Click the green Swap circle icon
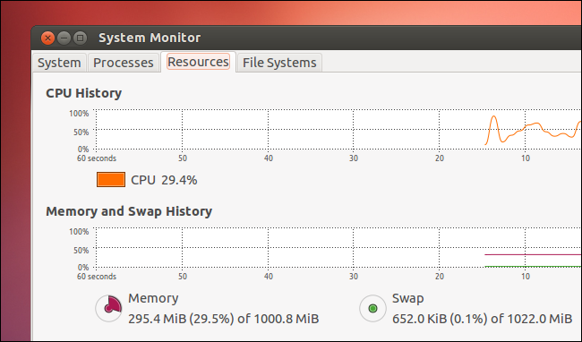Viewport: 582px width, 342px height. (372, 308)
